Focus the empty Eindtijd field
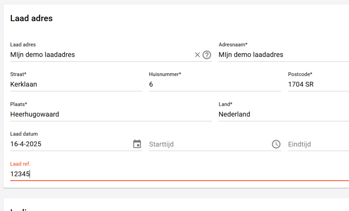Viewport: 349px width, 211px height. pos(319,144)
